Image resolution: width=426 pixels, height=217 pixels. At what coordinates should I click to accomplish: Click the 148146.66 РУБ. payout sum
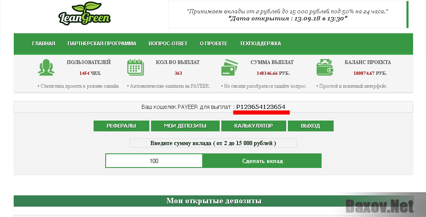pos(273,73)
